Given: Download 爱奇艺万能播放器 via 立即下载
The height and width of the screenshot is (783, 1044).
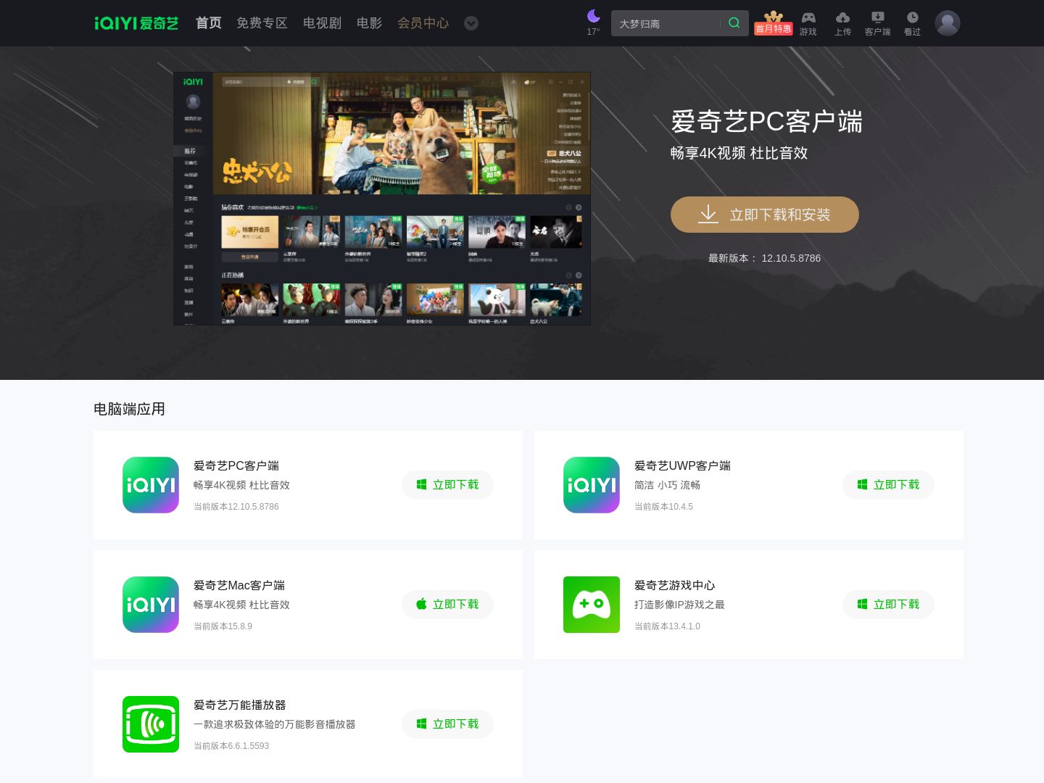Looking at the screenshot, I should 447,724.
